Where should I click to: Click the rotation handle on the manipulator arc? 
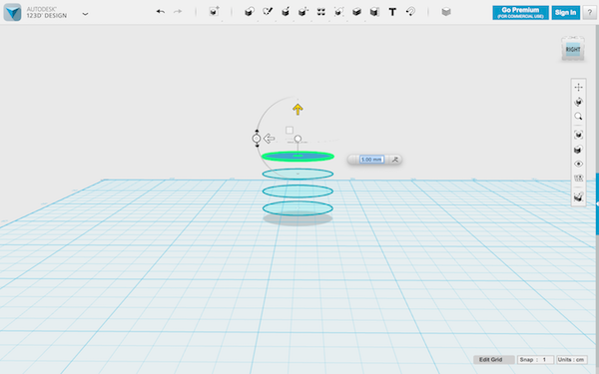click(x=257, y=139)
